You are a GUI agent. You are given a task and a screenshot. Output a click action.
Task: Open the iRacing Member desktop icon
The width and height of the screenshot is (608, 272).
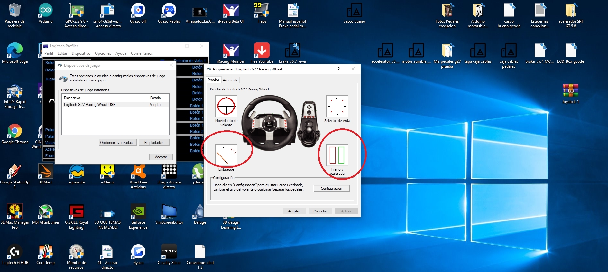click(231, 51)
